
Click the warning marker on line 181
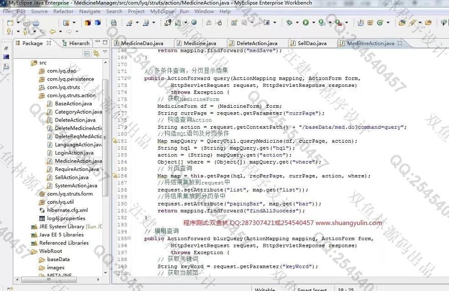[x=115, y=140]
